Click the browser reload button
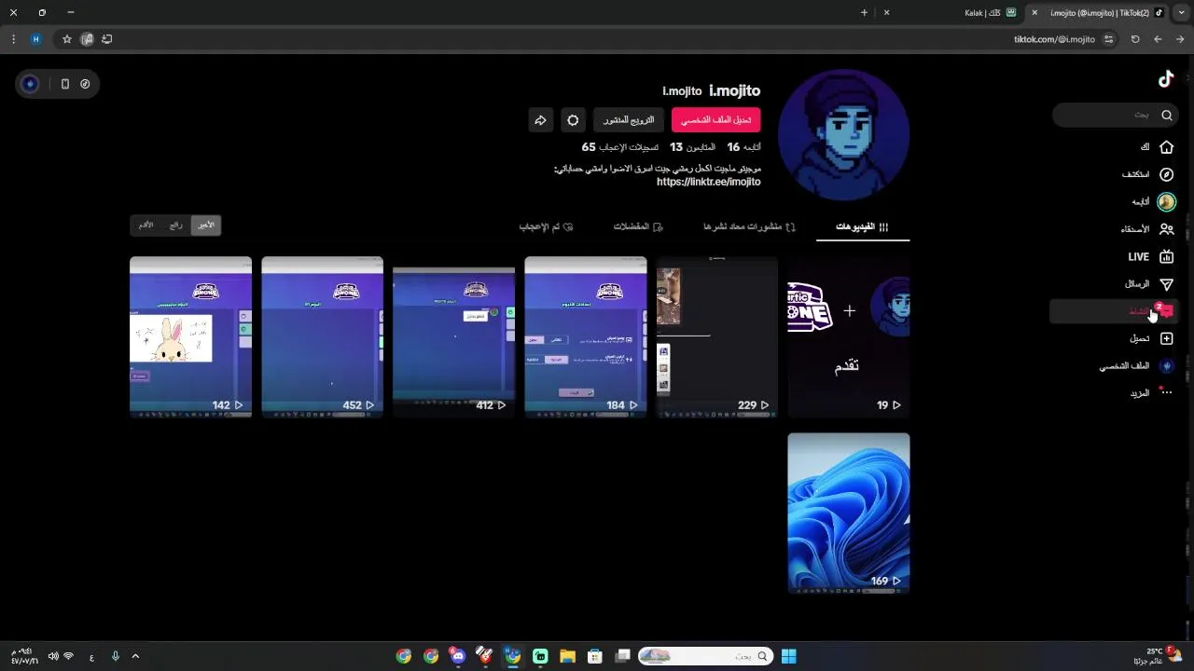The image size is (1194, 671). coord(1135,39)
